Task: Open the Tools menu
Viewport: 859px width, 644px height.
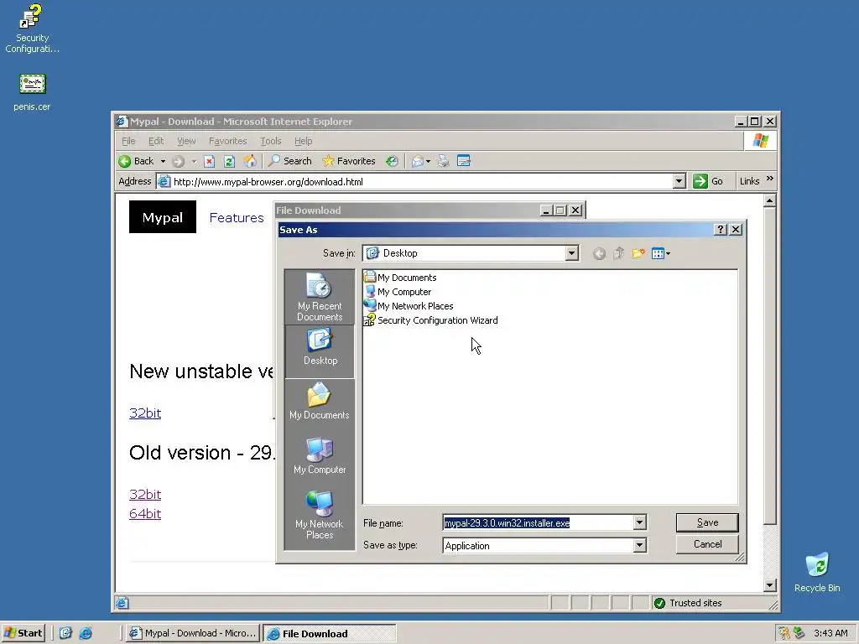Action: tap(271, 141)
